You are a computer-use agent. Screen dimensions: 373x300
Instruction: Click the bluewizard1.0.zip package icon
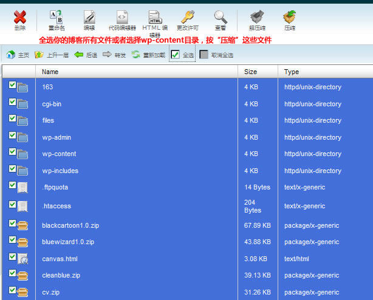click(x=22, y=242)
